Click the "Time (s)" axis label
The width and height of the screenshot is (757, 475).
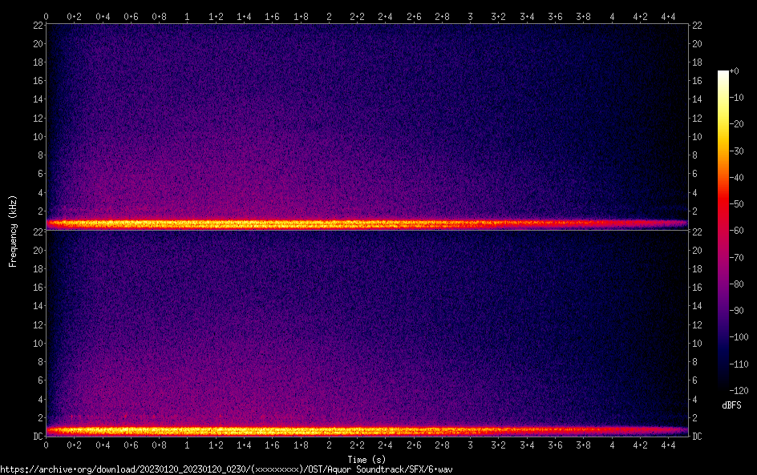tap(366, 459)
